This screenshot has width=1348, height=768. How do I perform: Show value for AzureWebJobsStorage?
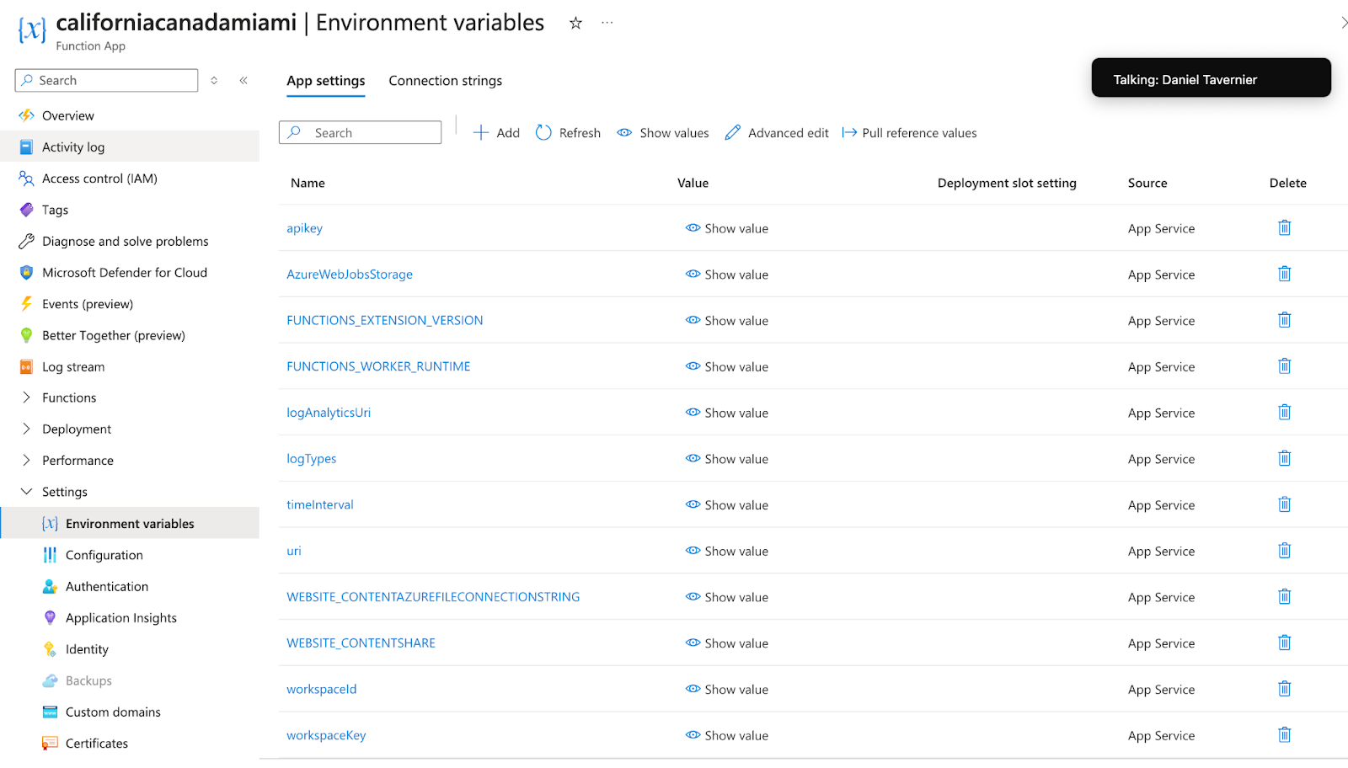(726, 275)
